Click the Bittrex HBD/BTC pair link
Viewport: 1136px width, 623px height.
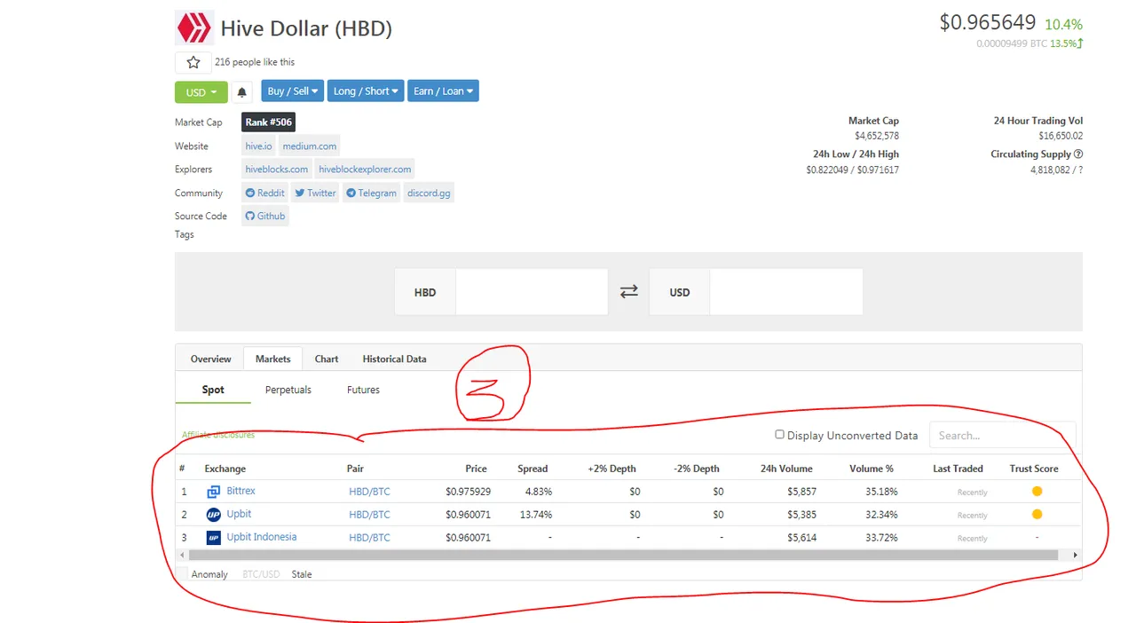[x=369, y=492]
